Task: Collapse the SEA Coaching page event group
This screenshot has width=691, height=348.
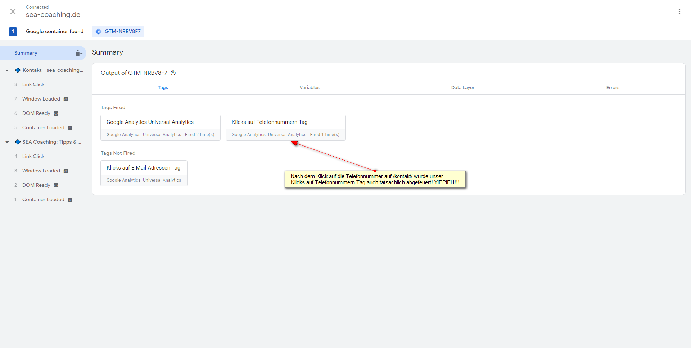Action: click(7, 142)
